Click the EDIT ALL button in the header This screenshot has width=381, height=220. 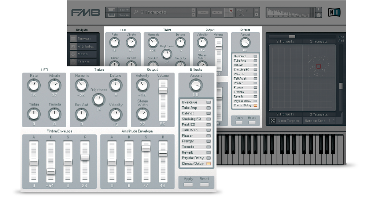click(x=217, y=12)
